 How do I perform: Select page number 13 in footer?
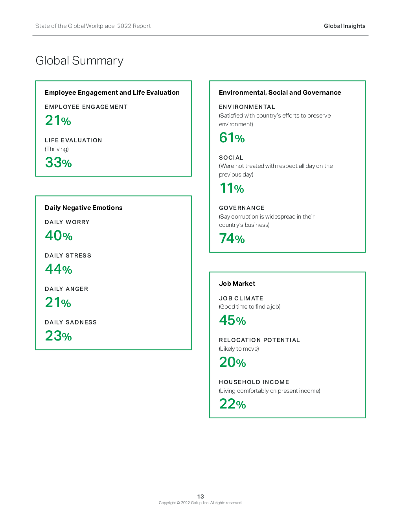[200, 497]
